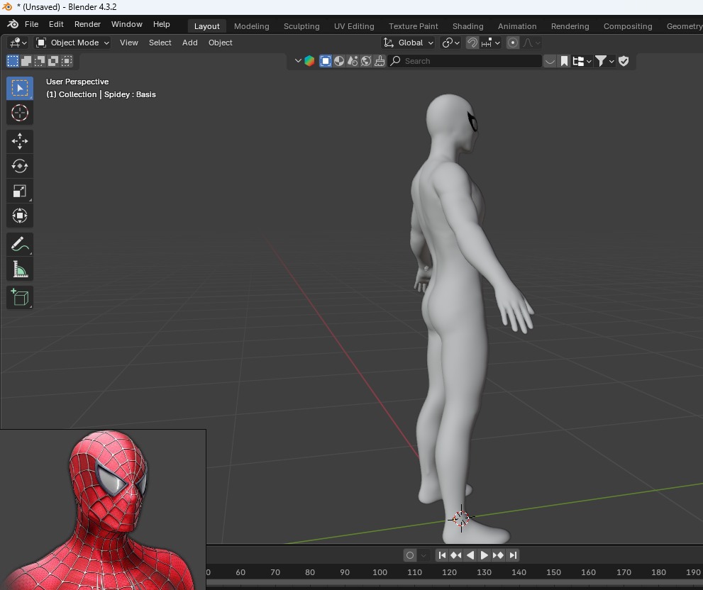Screen dimensions: 703x590
Task: Click frame 120 on the timeline ruler
Action: pyautogui.click(x=449, y=572)
